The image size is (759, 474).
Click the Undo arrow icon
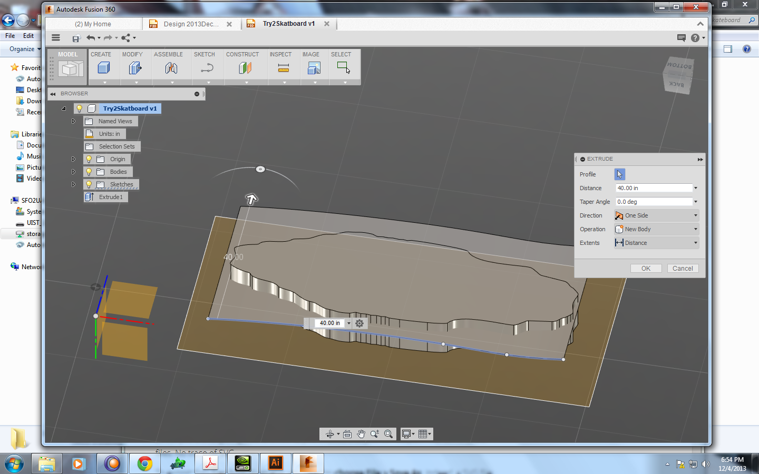(x=91, y=38)
